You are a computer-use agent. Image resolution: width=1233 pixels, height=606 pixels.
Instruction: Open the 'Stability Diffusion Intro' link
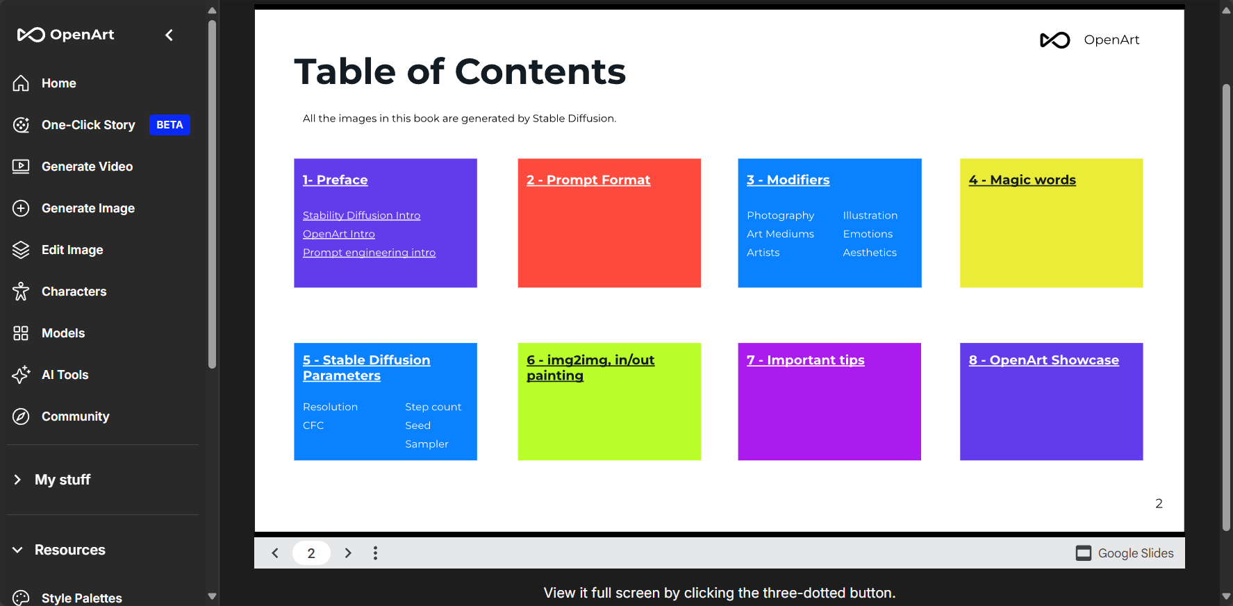(361, 215)
